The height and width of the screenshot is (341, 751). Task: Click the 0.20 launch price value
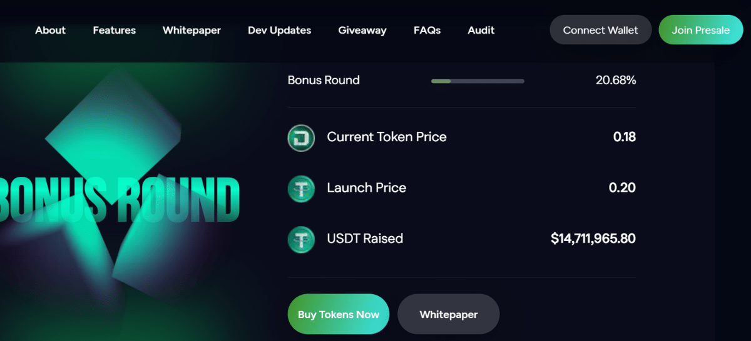click(x=622, y=187)
